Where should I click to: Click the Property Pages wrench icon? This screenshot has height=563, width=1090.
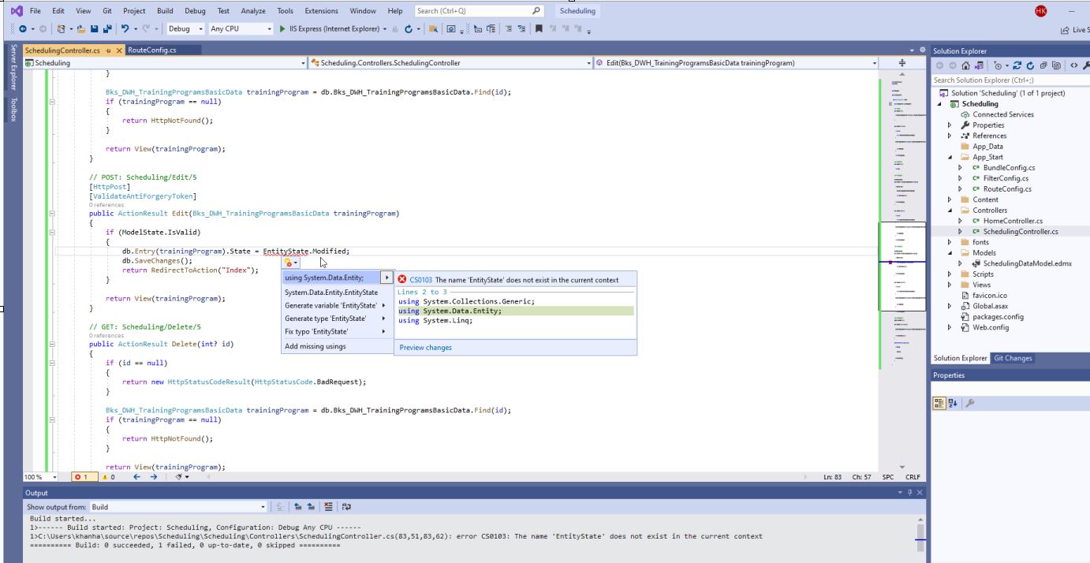point(970,403)
